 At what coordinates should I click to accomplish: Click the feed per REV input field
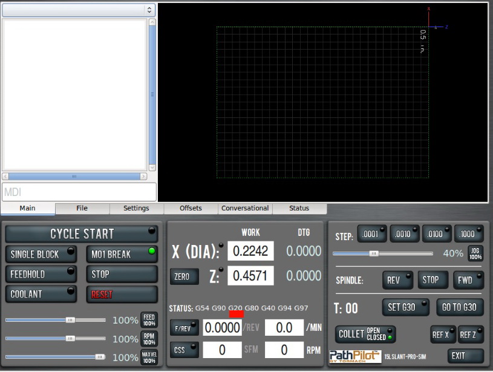(x=222, y=328)
